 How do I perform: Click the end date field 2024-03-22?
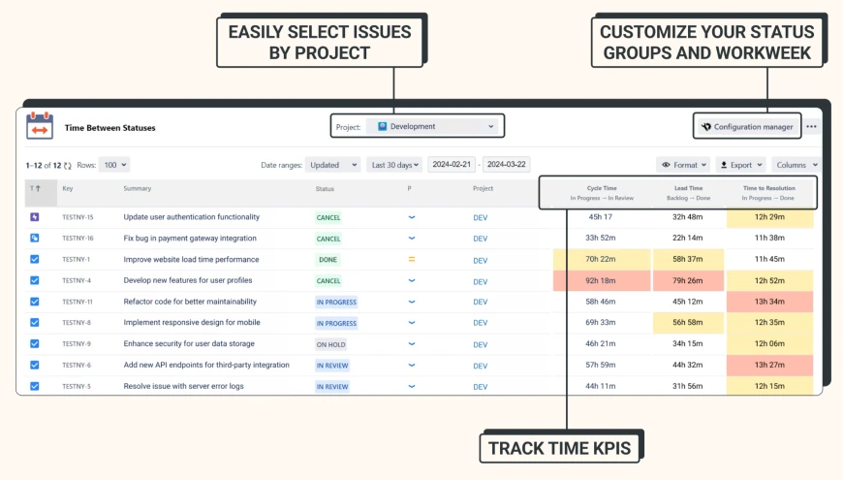(506, 164)
